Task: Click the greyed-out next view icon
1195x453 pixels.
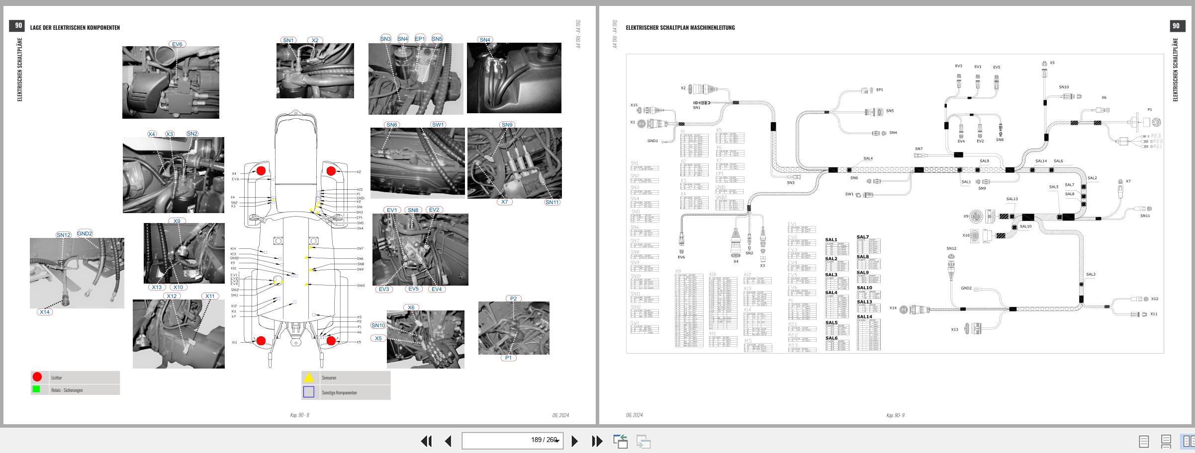Action: (x=643, y=441)
